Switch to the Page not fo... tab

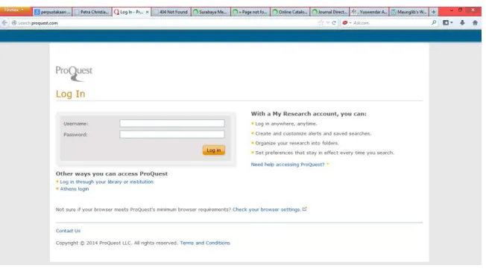250,12
